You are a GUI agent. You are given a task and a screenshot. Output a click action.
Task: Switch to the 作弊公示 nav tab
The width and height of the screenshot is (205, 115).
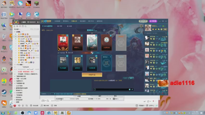74,21
